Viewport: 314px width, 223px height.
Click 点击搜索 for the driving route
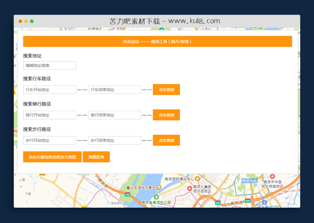click(166, 89)
